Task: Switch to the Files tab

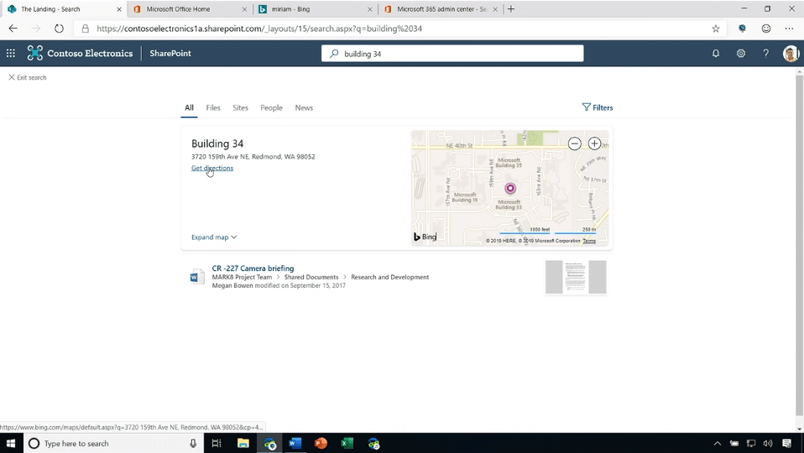Action: click(x=213, y=107)
